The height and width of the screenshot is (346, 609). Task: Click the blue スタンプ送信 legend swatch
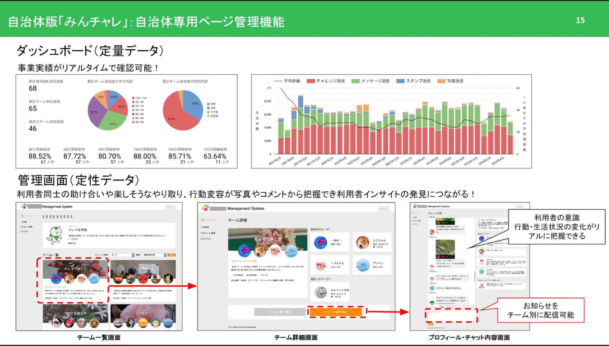400,81
